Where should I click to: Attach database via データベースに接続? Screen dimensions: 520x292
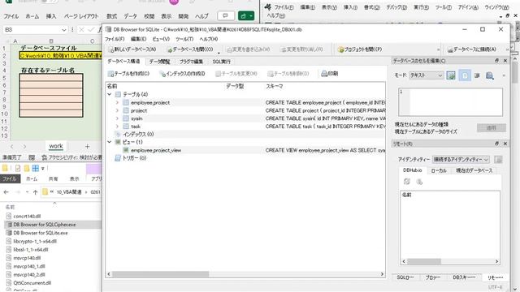471,49
